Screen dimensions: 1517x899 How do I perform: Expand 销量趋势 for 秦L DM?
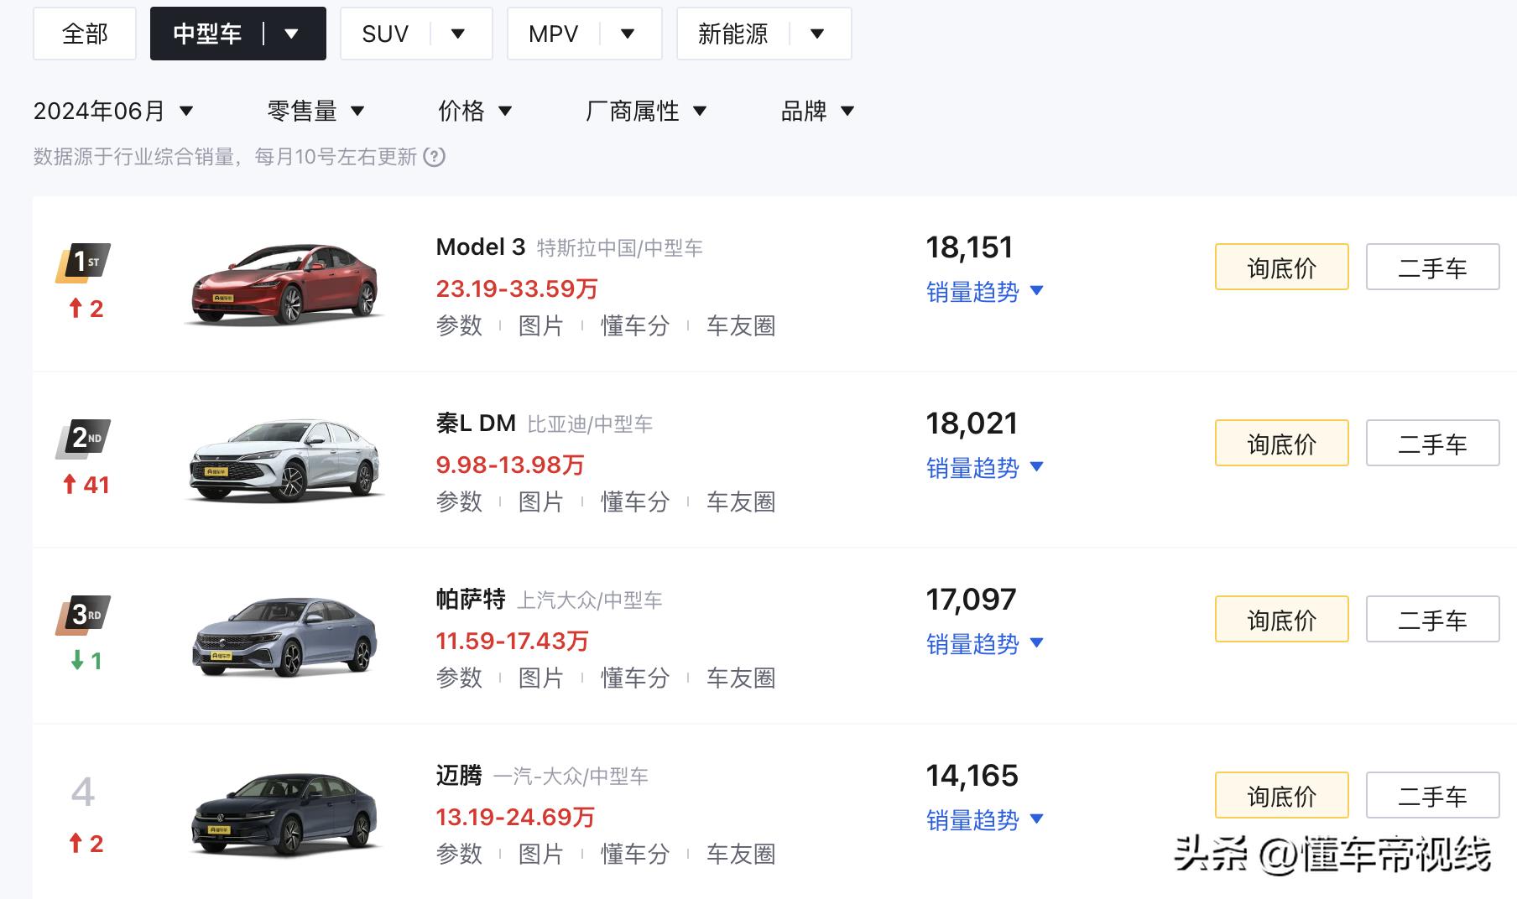tap(985, 468)
